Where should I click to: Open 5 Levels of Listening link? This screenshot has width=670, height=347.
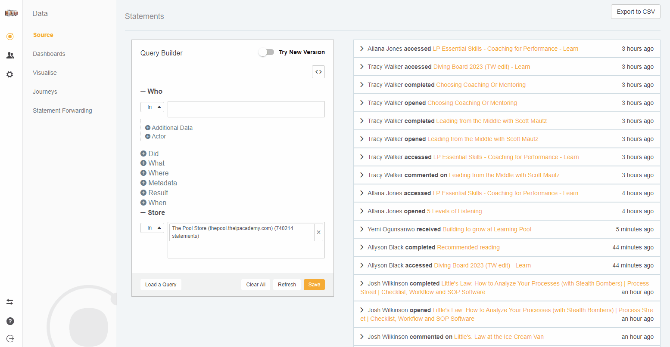(454, 211)
